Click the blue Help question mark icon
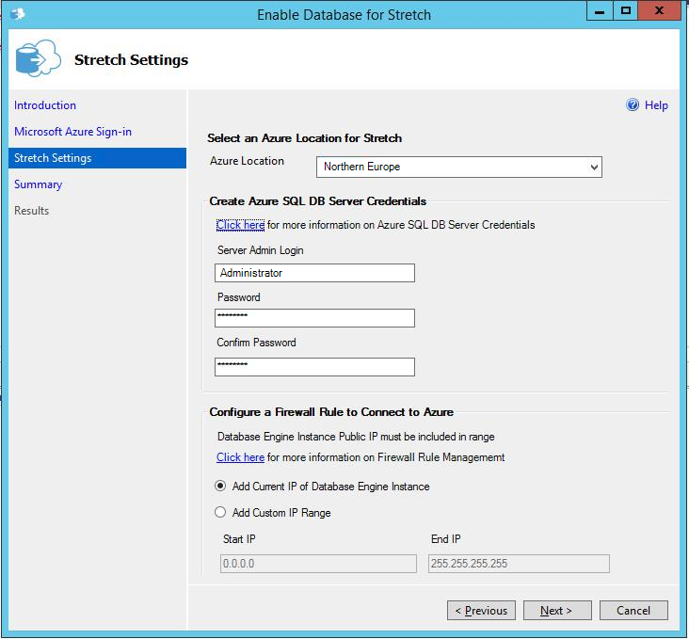The width and height of the screenshot is (689, 639). pos(633,105)
